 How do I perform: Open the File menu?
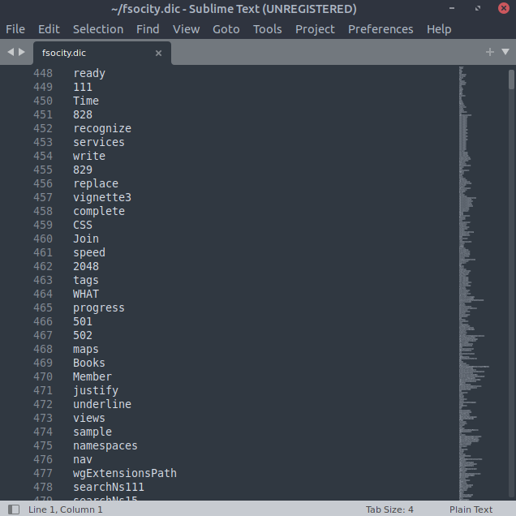(15, 29)
